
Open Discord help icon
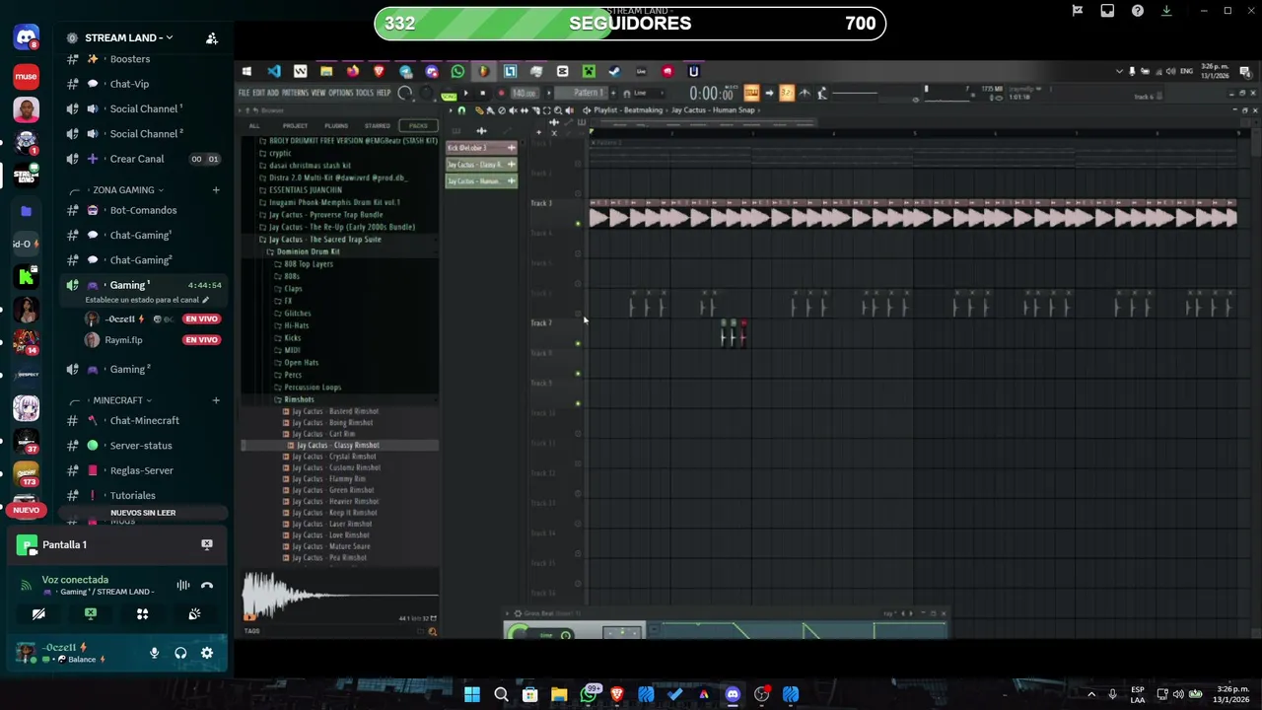click(x=1137, y=11)
